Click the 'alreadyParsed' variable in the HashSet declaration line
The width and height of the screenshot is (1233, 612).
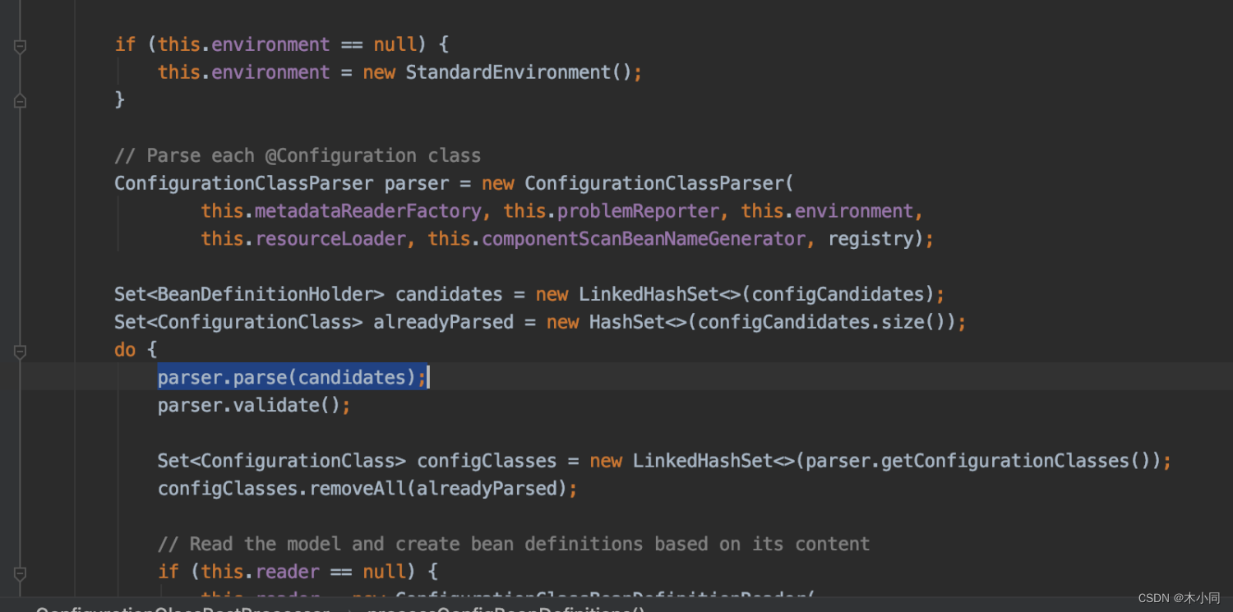[x=443, y=322]
